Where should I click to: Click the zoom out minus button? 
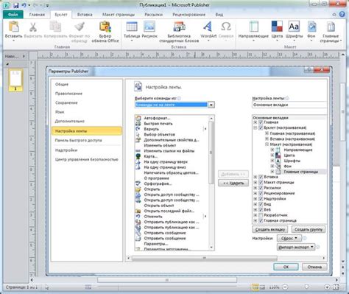point(285,287)
